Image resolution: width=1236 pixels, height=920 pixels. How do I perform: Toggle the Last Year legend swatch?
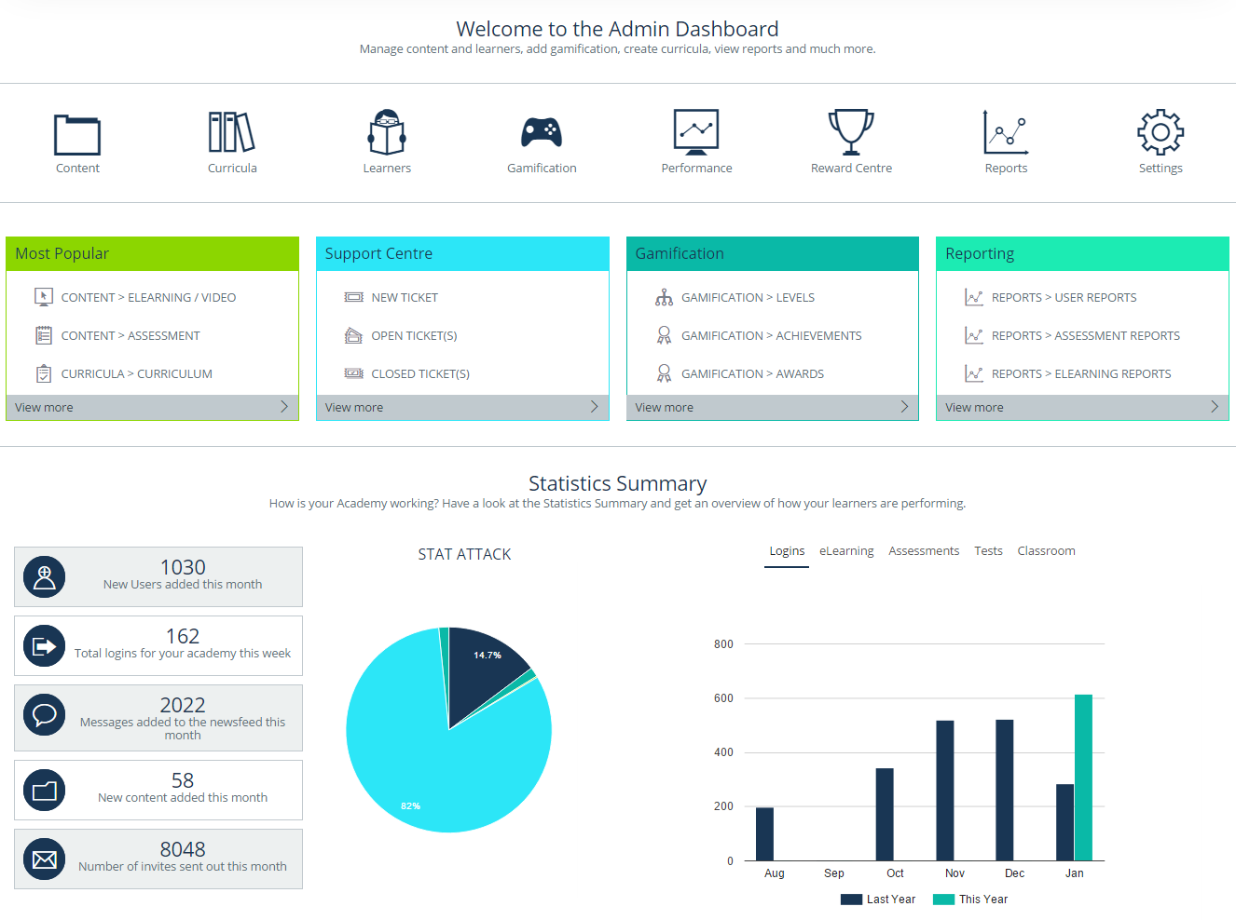pyautogui.click(x=850, y=899)
